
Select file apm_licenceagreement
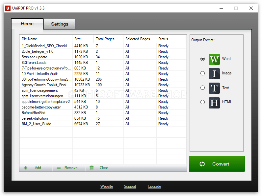39,90
